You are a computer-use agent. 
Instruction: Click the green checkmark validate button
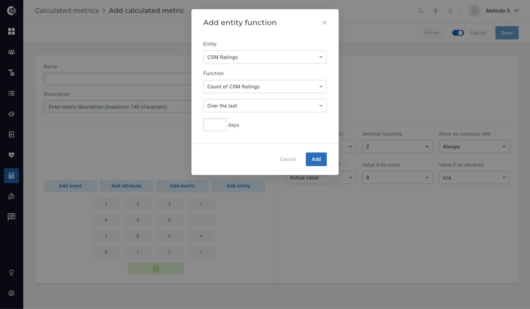(156, 268)
